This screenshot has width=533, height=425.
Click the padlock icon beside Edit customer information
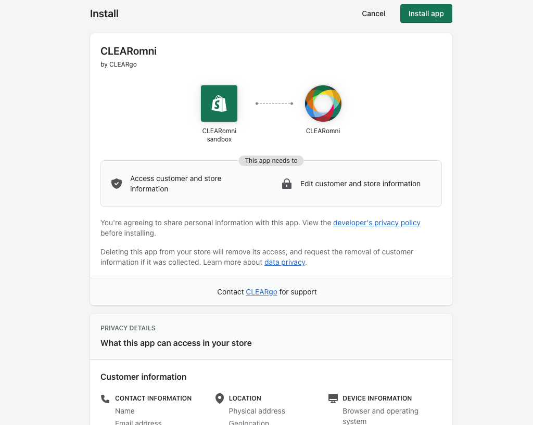[287, 184]
